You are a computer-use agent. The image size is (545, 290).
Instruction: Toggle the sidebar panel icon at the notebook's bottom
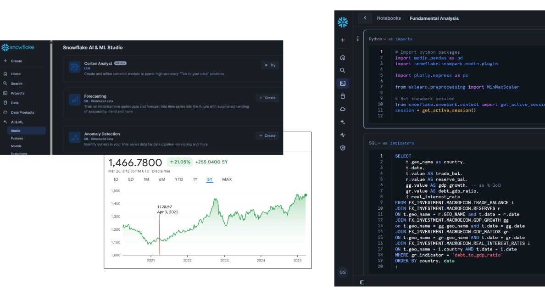click(x=362, y=282)
